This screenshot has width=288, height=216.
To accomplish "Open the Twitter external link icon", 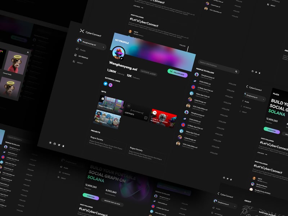I will (105, 84).
